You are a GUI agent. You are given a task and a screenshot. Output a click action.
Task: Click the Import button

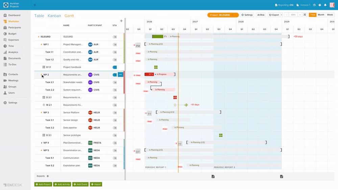96,184
